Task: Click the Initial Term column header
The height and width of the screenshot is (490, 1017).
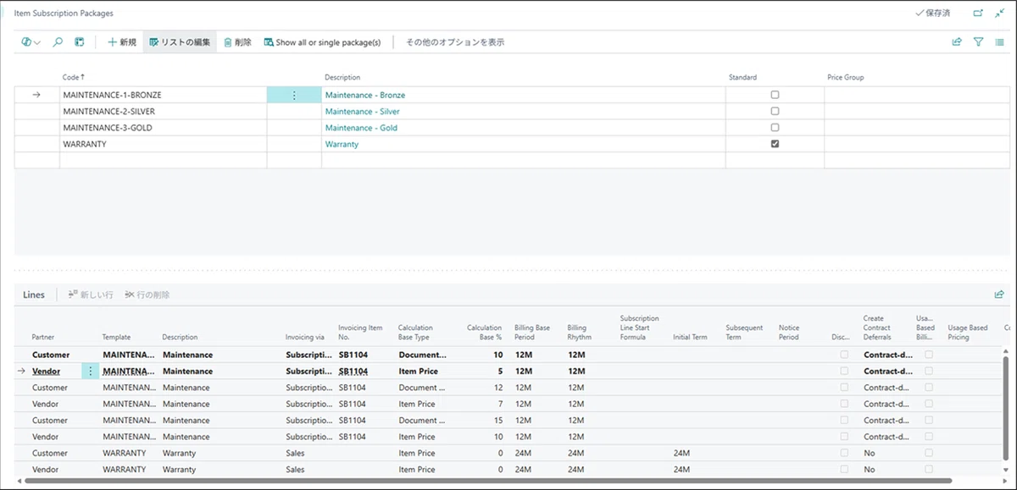Action: [690, 337]
